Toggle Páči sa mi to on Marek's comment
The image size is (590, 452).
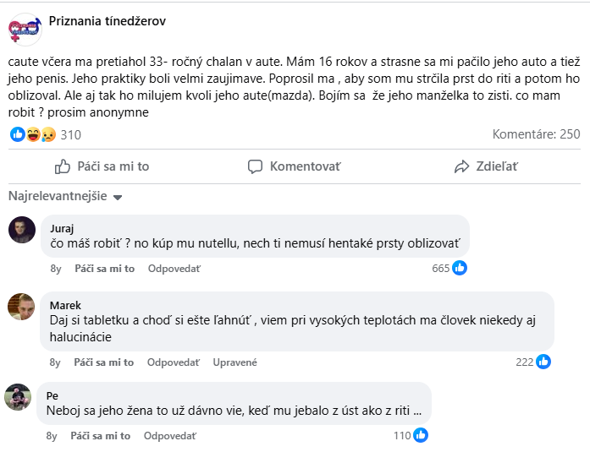104,362
